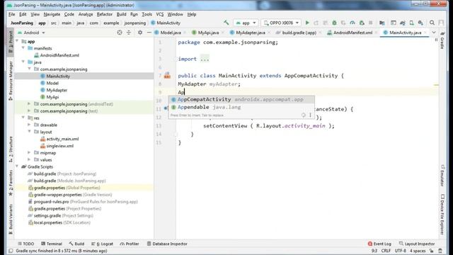Start debugging with the Debug bug icon
Screen dimensions: 453x255
tap(334, 23)
